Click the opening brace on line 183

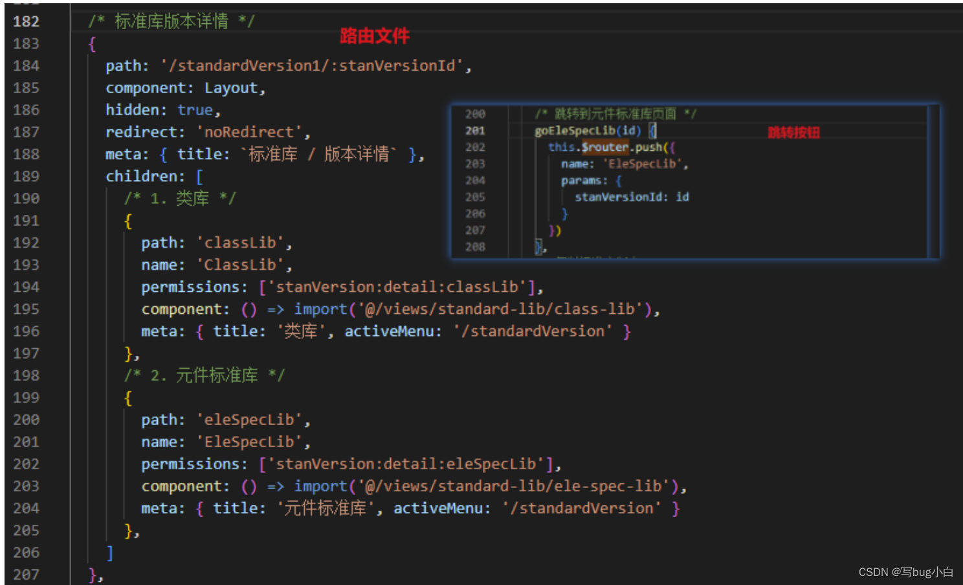[x=92, y=44]
